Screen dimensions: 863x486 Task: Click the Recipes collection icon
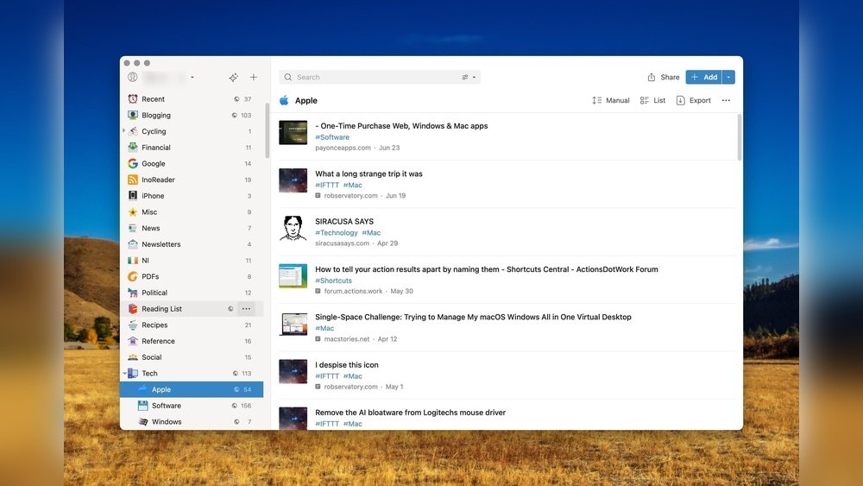(133, 325)
